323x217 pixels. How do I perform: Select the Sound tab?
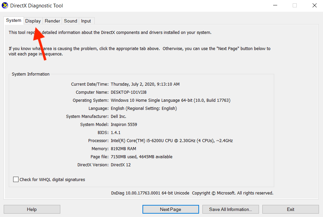pos(70,21)
